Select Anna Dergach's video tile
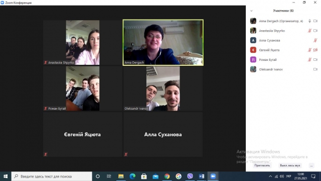 tap(163, 42)
